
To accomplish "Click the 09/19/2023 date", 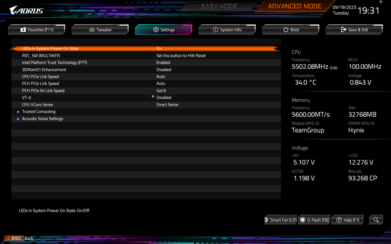I will pyautogui.click(x=345, y=7).
